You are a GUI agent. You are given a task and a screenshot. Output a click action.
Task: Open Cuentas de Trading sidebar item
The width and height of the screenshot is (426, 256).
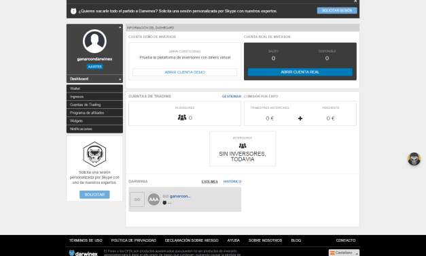(94, 105)
